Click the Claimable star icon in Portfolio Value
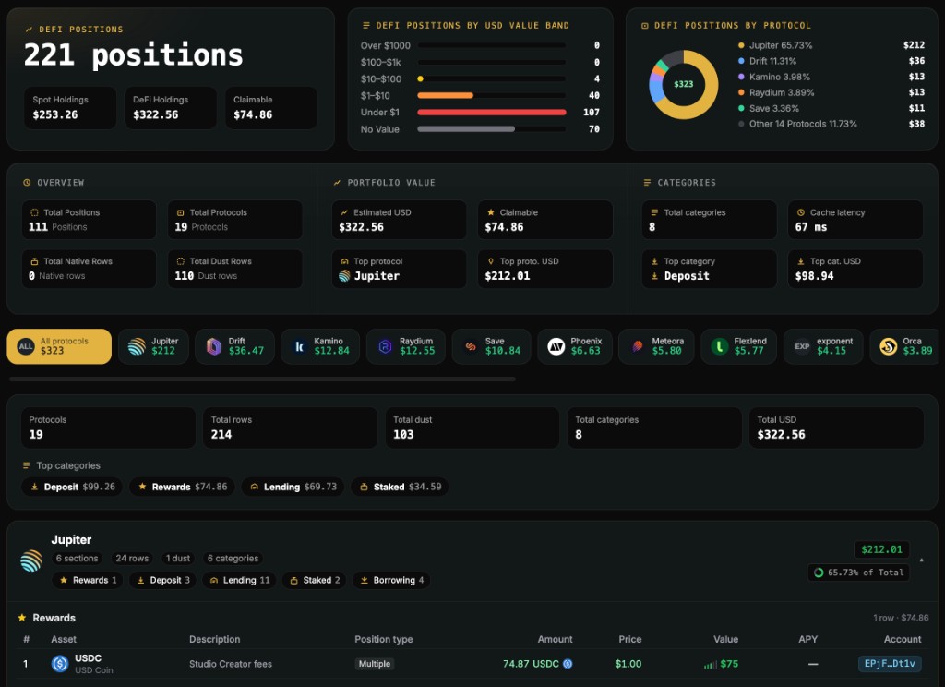This screenshot has width=945, height=687. click(x=491, y=212)
